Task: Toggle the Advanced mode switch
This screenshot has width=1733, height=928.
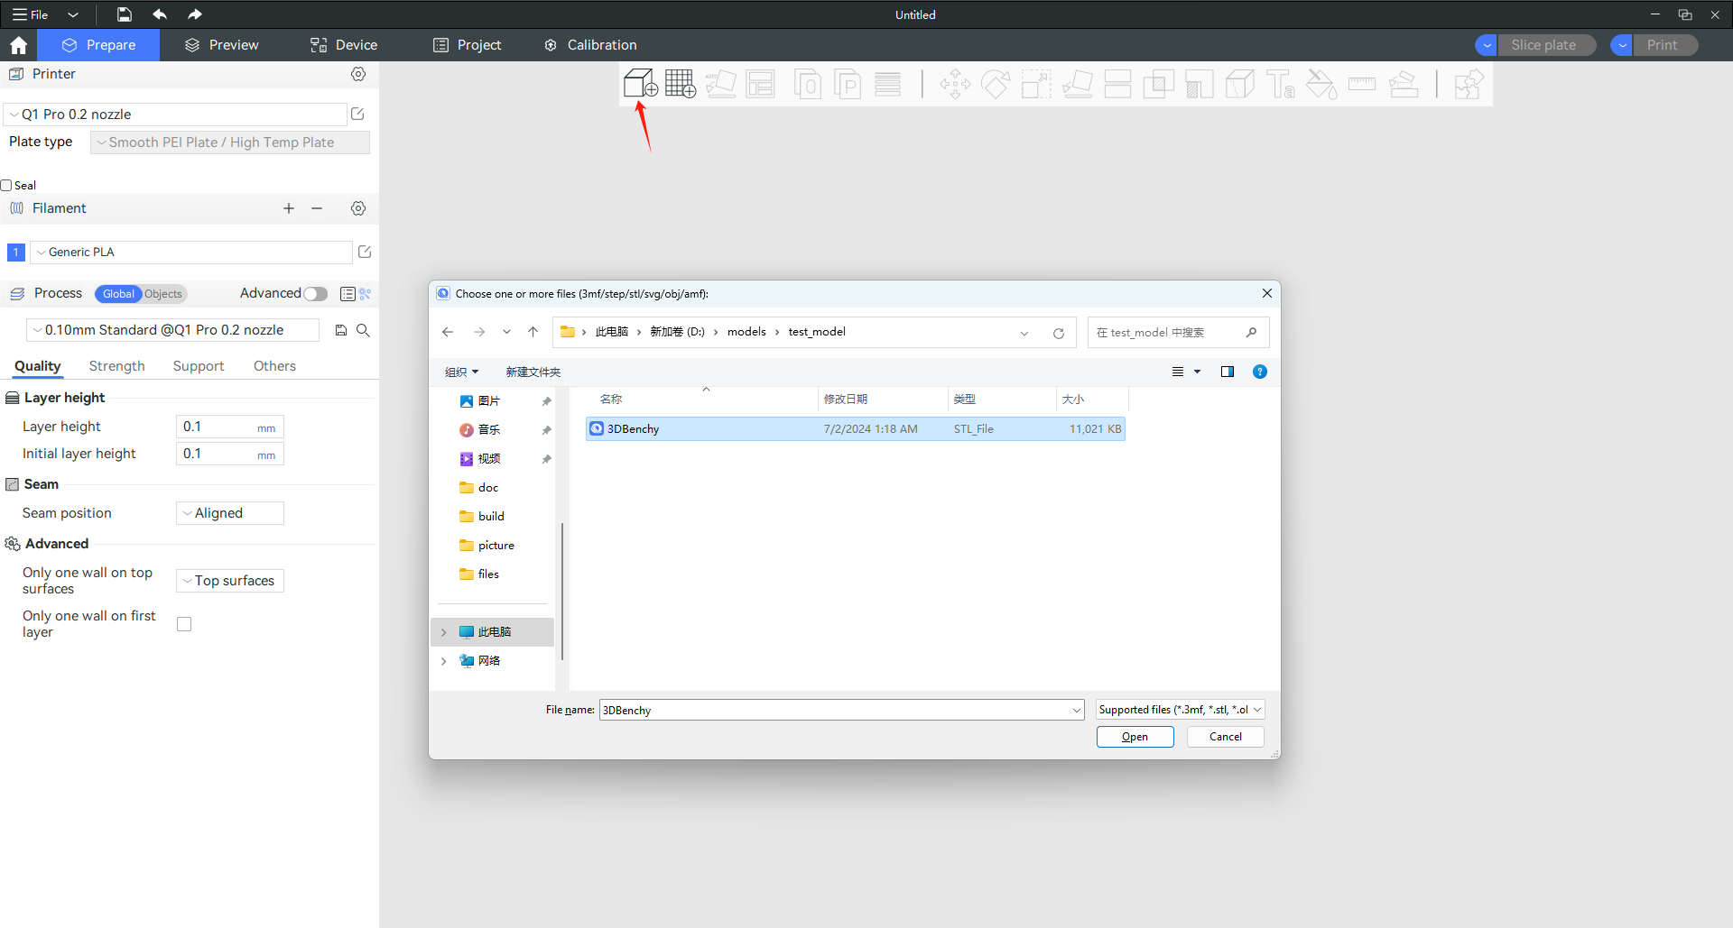Action: pyautogui.click(x=315, y=294)
